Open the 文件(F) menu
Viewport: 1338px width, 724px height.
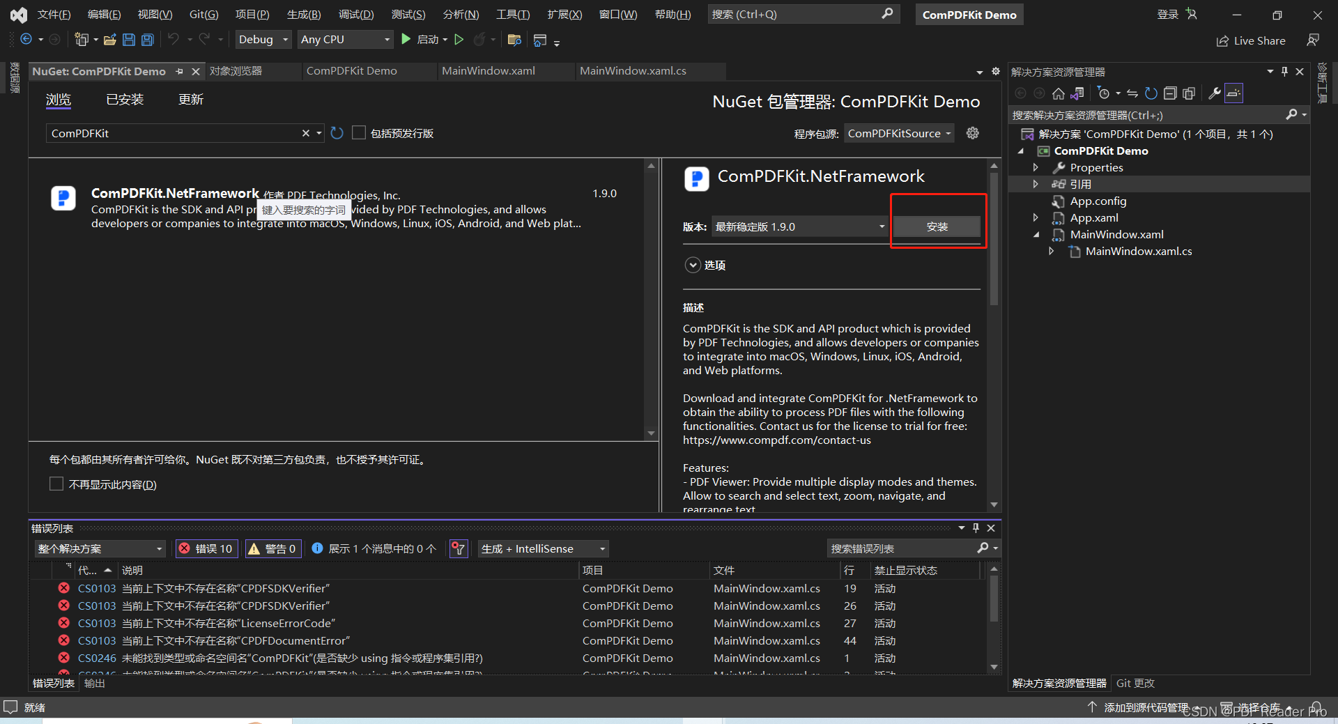point(54,15)
